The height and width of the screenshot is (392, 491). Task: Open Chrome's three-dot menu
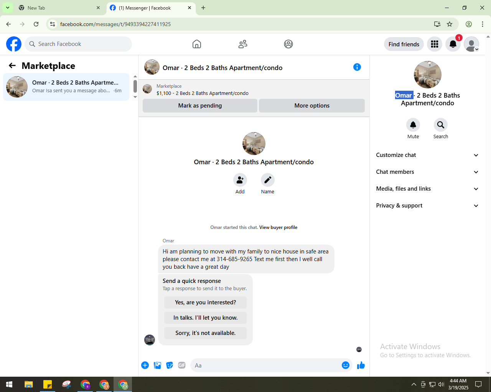pos(483,24)
